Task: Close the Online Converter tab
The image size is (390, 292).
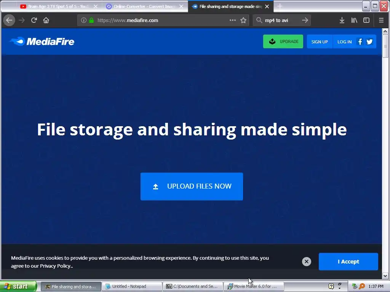Action: 181,6
